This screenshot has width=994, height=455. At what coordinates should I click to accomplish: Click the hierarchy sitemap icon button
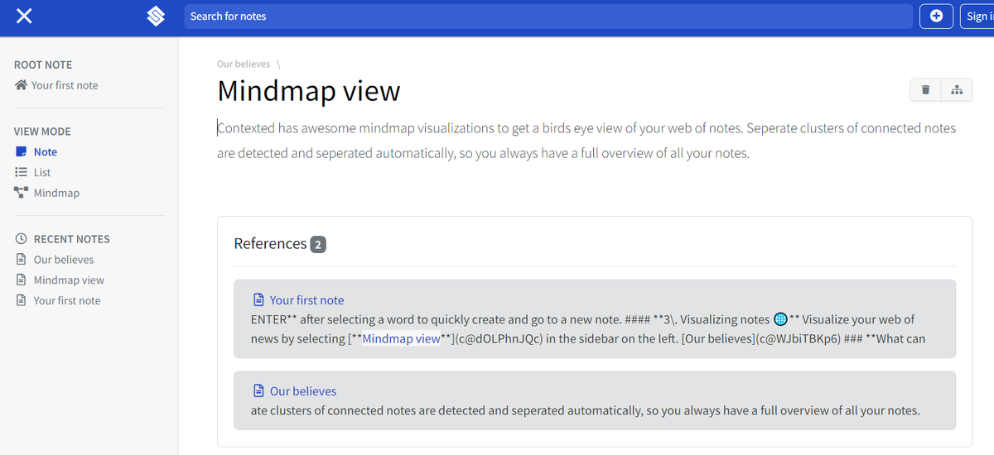click(x=957, y=90)
